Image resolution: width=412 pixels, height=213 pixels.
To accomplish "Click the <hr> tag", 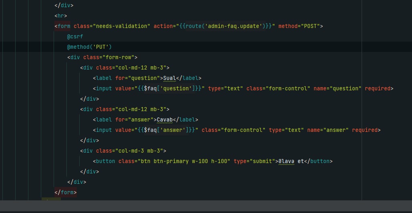I will (x=61, y=16).
